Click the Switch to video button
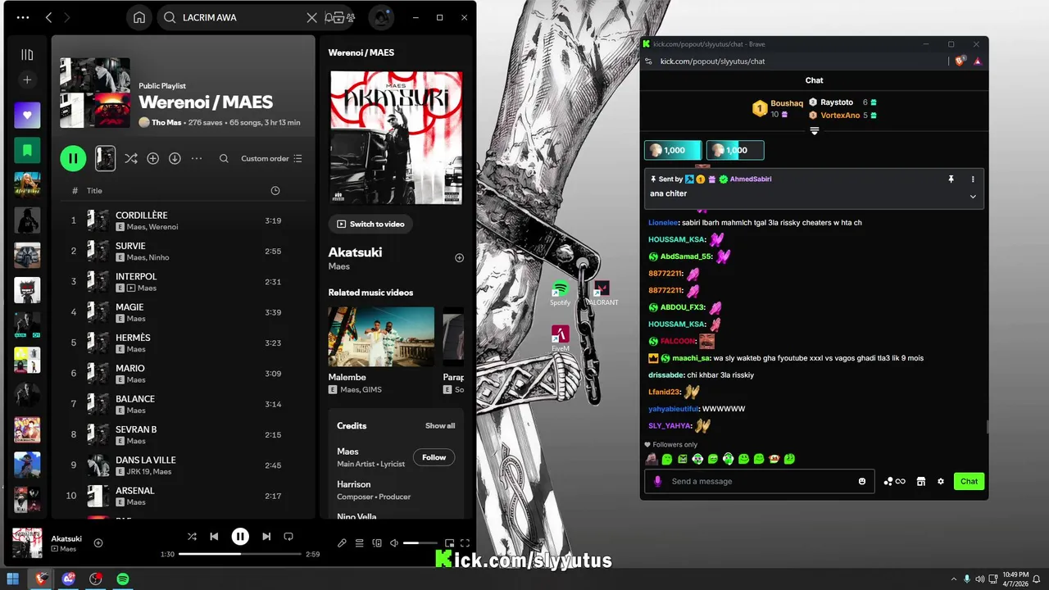Image resolution: width=1049 pixels, height=590 pixels. [x=370, y=224]
